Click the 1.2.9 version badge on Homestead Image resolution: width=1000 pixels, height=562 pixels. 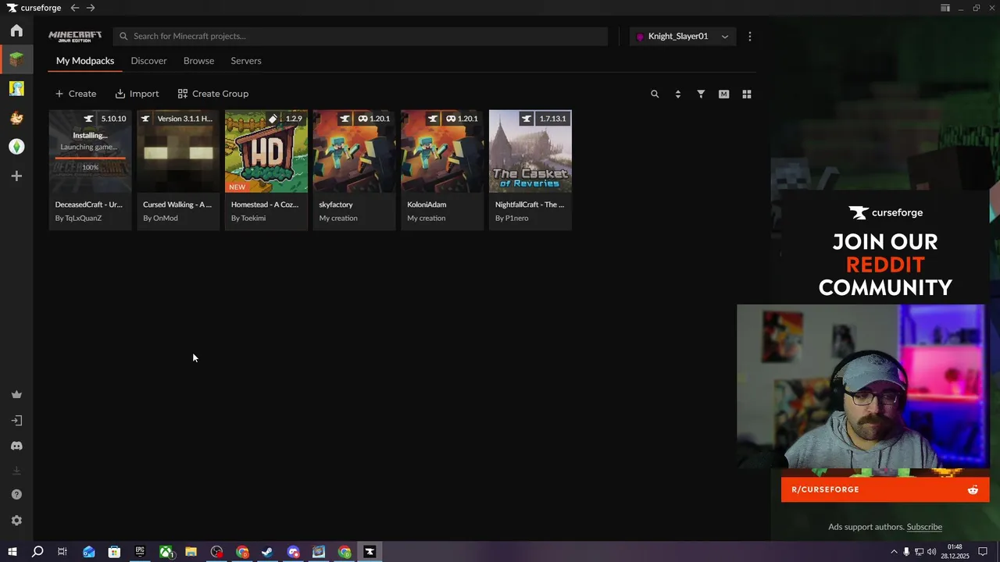coord(294,119)
